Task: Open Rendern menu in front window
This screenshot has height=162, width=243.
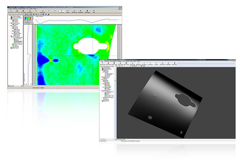Action: (x=127, y=61)
